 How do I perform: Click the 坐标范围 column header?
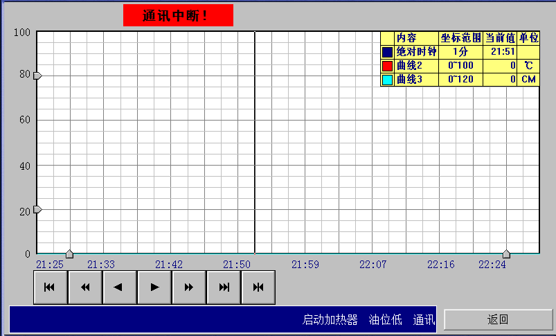point(460,38)
